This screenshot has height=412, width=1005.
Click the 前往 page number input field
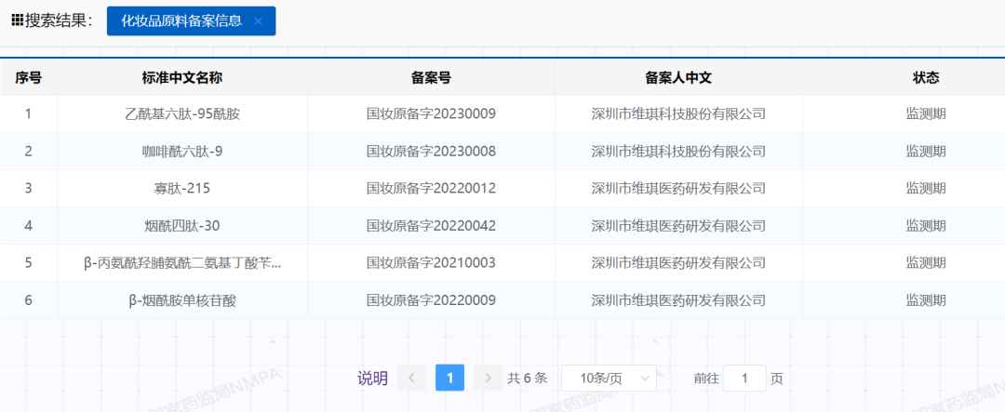pyautogui.click(x=744, y=378)
